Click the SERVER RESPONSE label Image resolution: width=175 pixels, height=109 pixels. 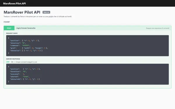(x=13, y=59)
